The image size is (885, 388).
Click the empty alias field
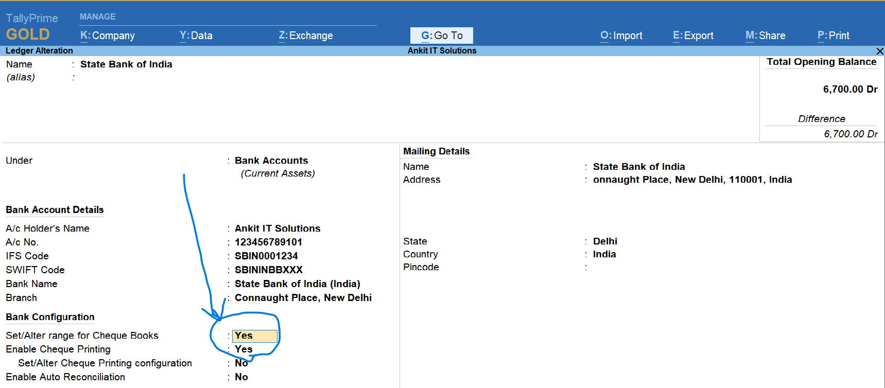point(126,77)
